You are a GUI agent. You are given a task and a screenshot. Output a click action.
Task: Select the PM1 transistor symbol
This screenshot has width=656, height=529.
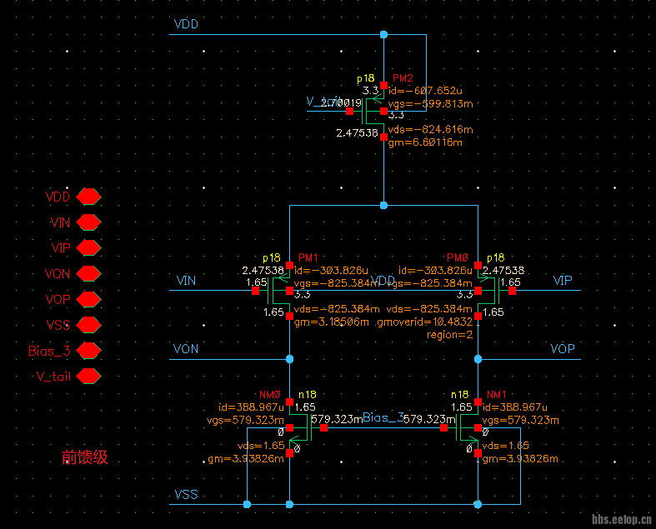(274, 291)
